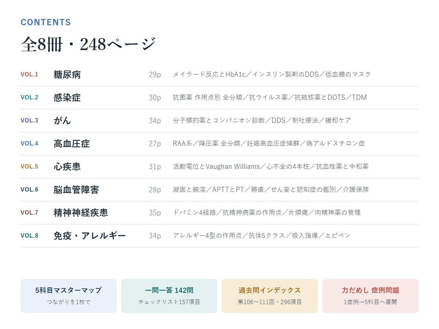Click the VOL.2 label
This screenshot has height=329, width=439.
[x=29, y=98]
